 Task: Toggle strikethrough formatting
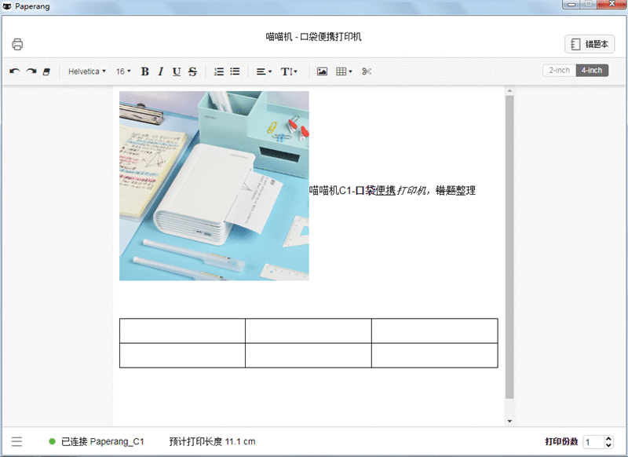click(x=192, y=71)
